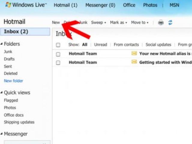Viewport: 192px width, 144px height.
Task: Open envelope icon of Getting started message
Action: [134, 61]
